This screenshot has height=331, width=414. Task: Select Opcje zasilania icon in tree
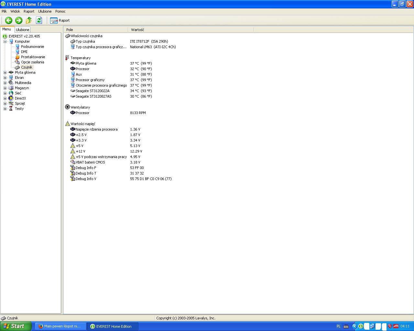(x=17, y=62)
